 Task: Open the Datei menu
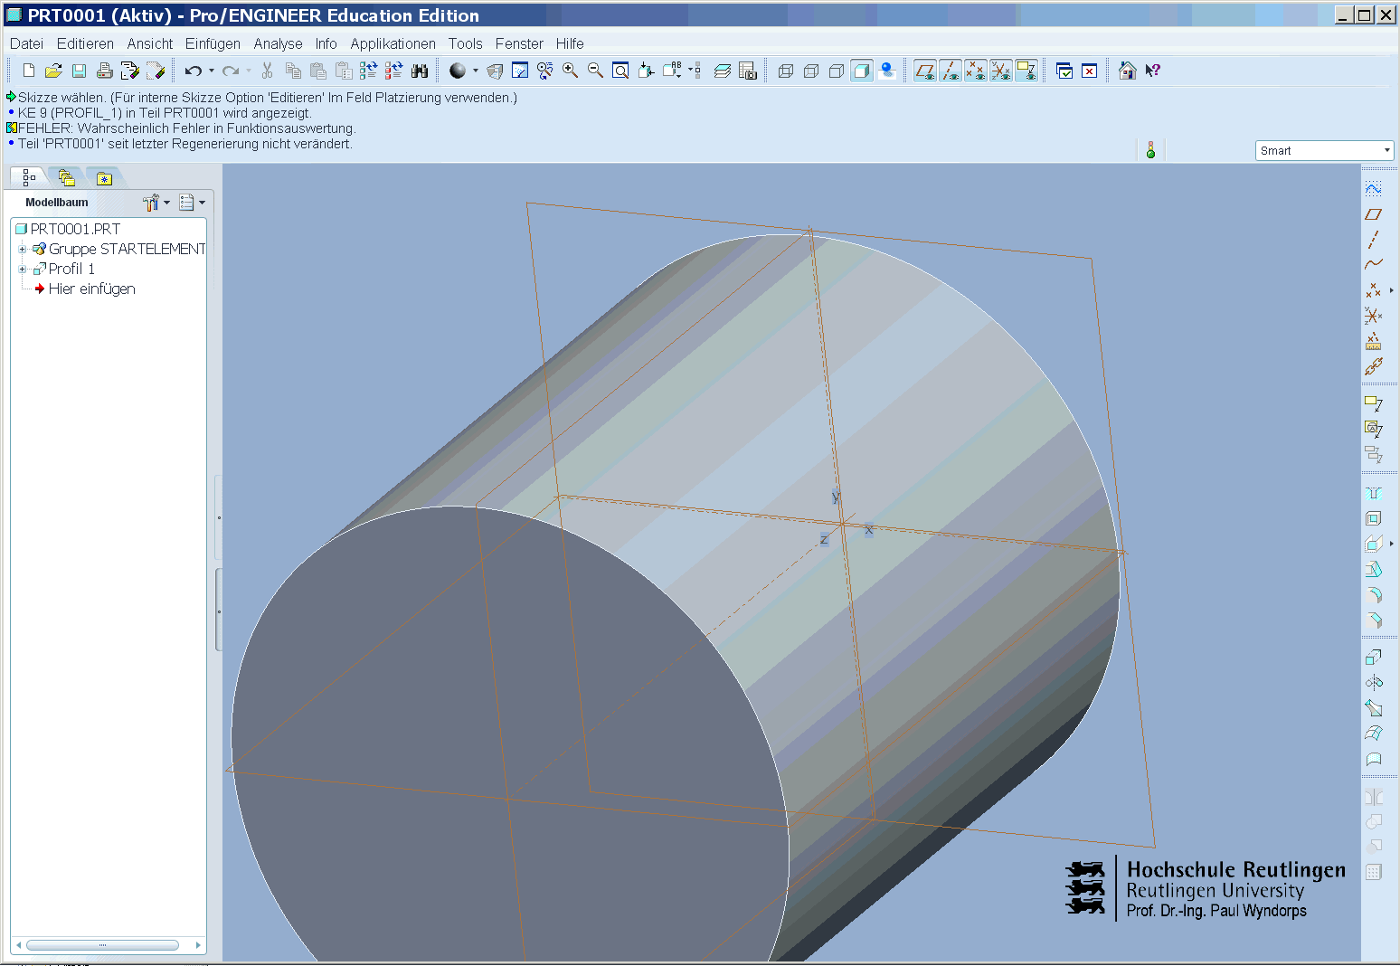click(26, 43)
